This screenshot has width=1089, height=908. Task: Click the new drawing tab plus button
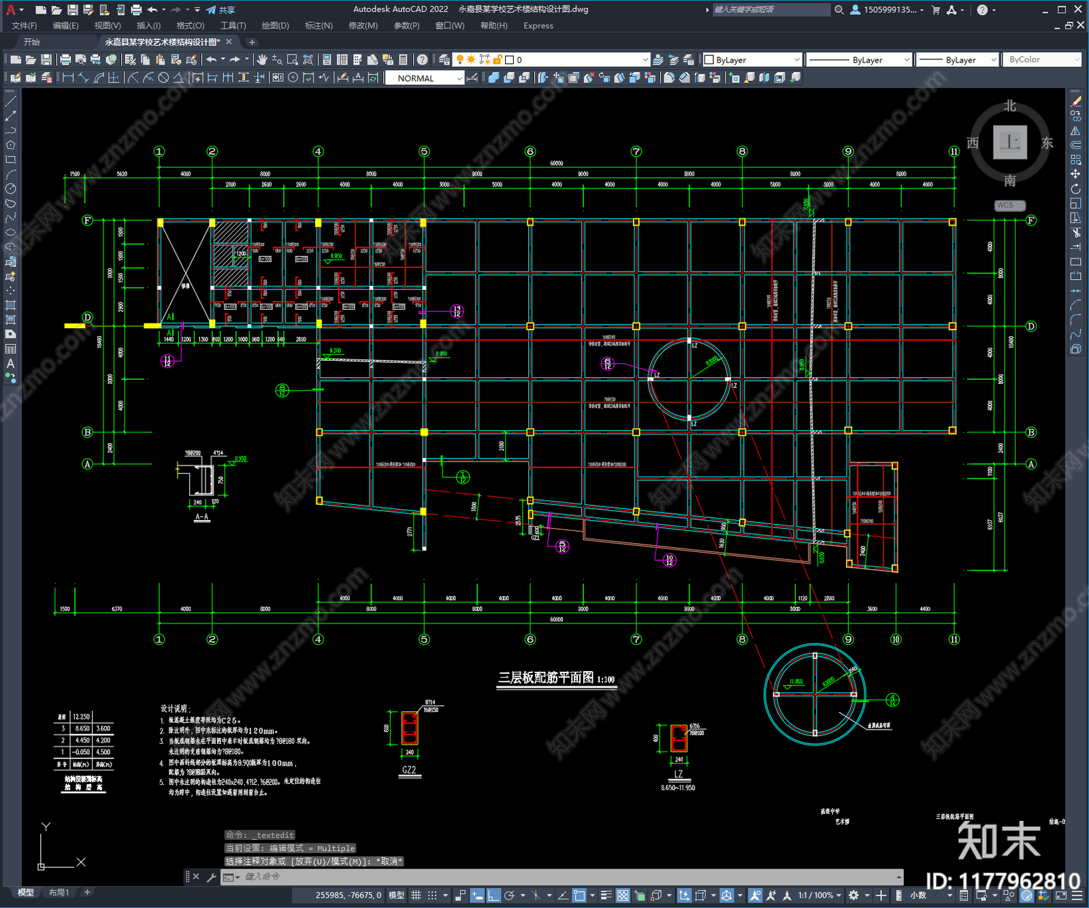[x=252, y=42]
